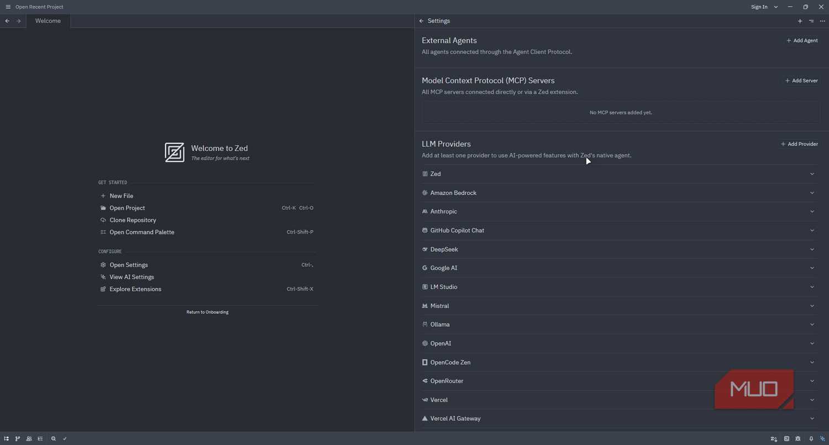Click the Add Server button

pos(801,81)
